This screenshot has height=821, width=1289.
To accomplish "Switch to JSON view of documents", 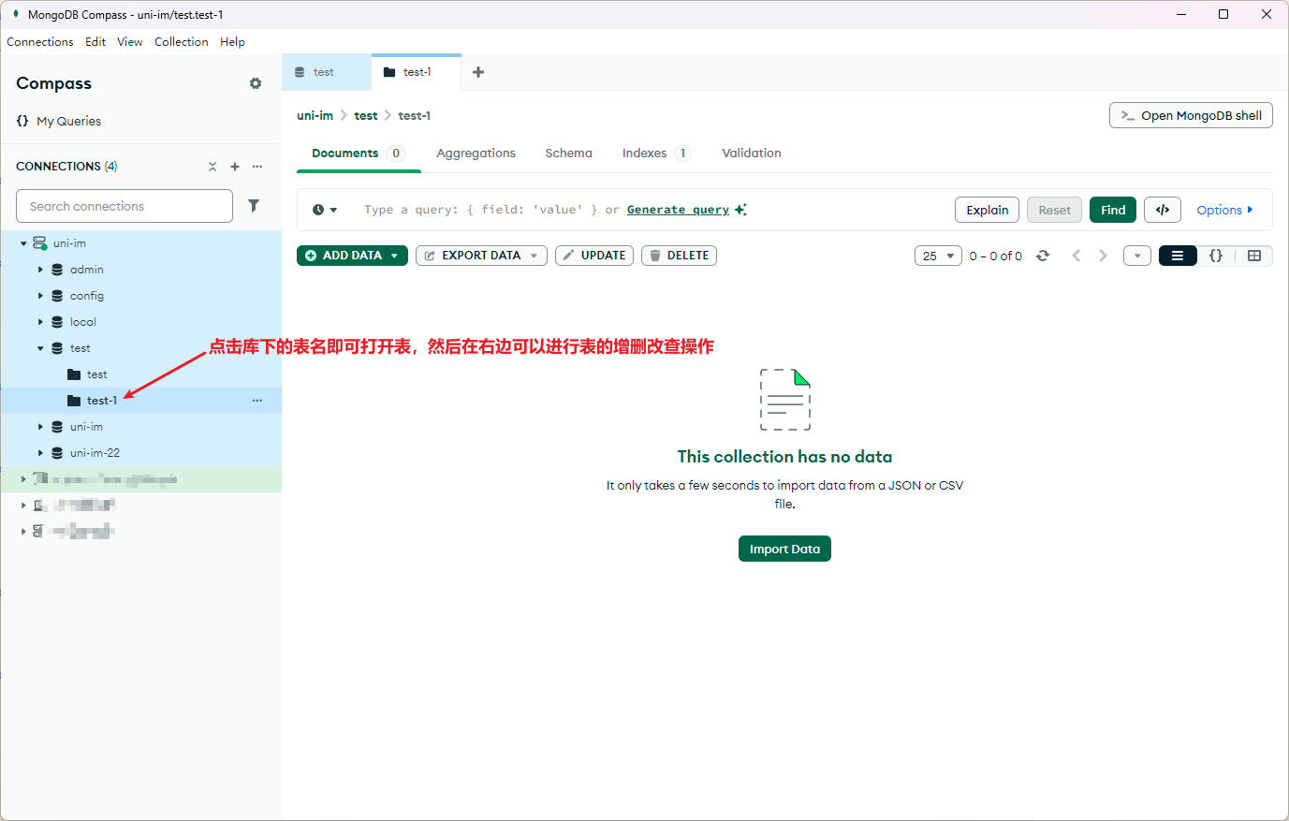I will pyautogui.click(x=1216, y=256).
